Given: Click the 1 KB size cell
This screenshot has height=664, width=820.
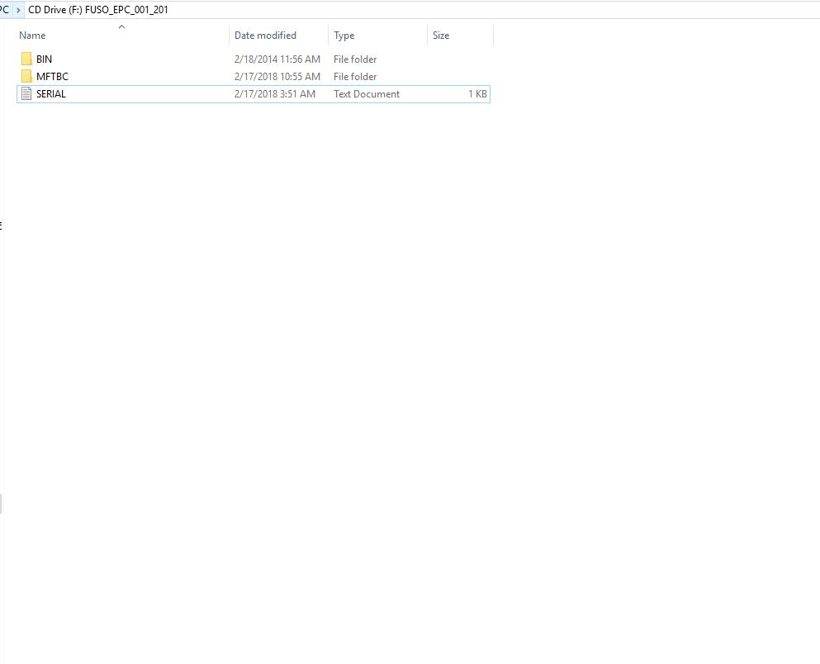Looking at the screenshot, I should 477,93.
